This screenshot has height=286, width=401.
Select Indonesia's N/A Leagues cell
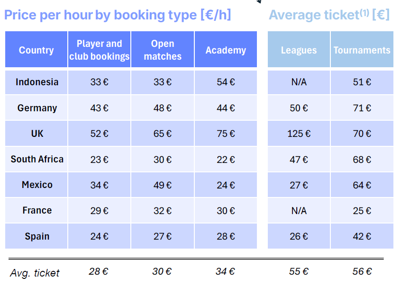[299, 82]
